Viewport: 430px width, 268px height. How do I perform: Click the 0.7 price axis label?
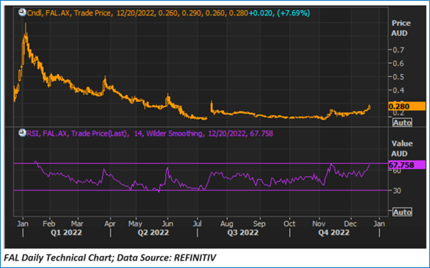[x=398, y=50]
